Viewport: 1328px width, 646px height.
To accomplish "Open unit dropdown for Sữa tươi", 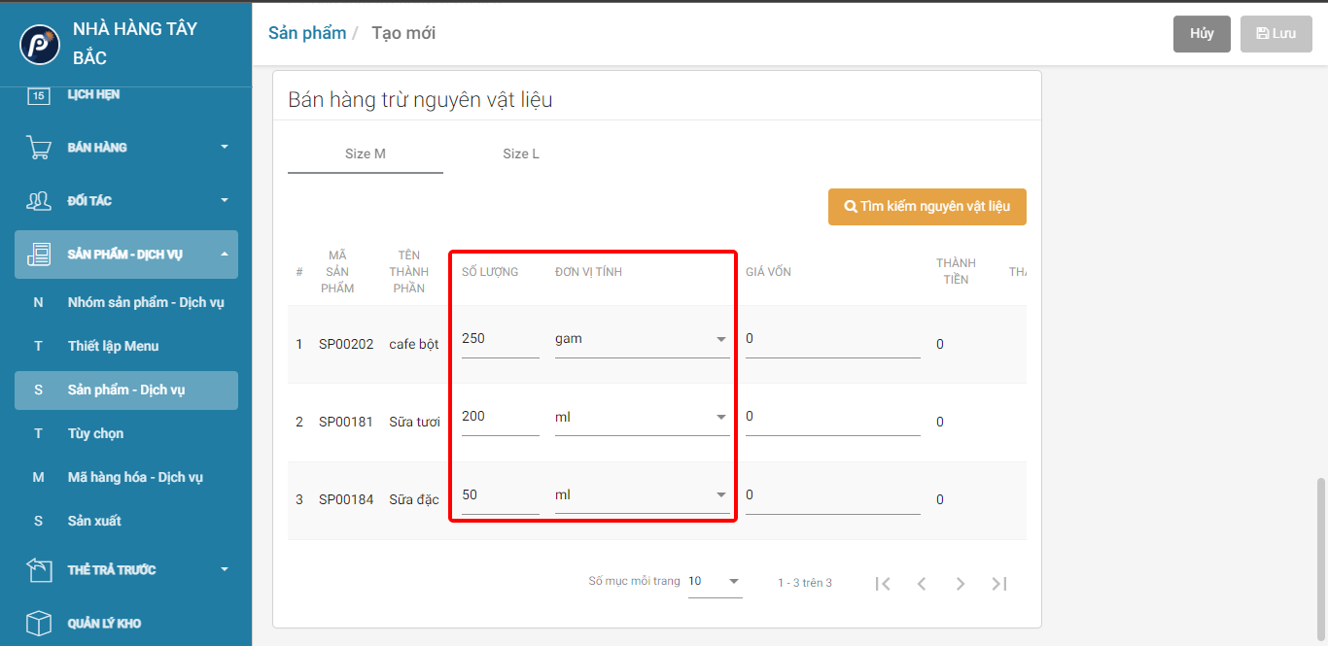I will (720, 417).
